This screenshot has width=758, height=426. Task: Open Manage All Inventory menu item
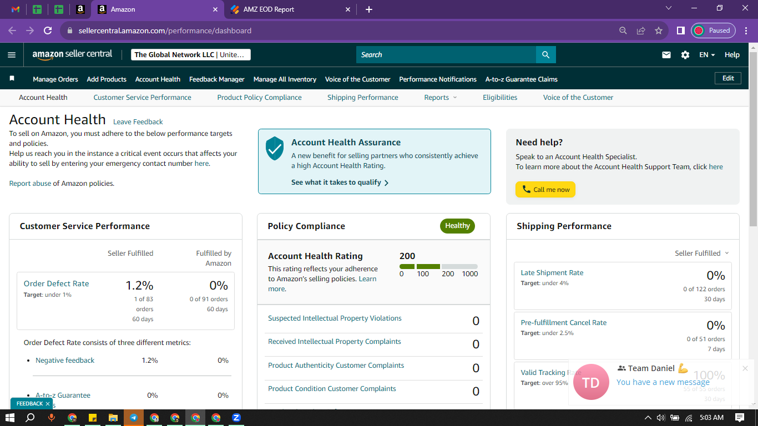pyautogui.click(x=285, y=79)
